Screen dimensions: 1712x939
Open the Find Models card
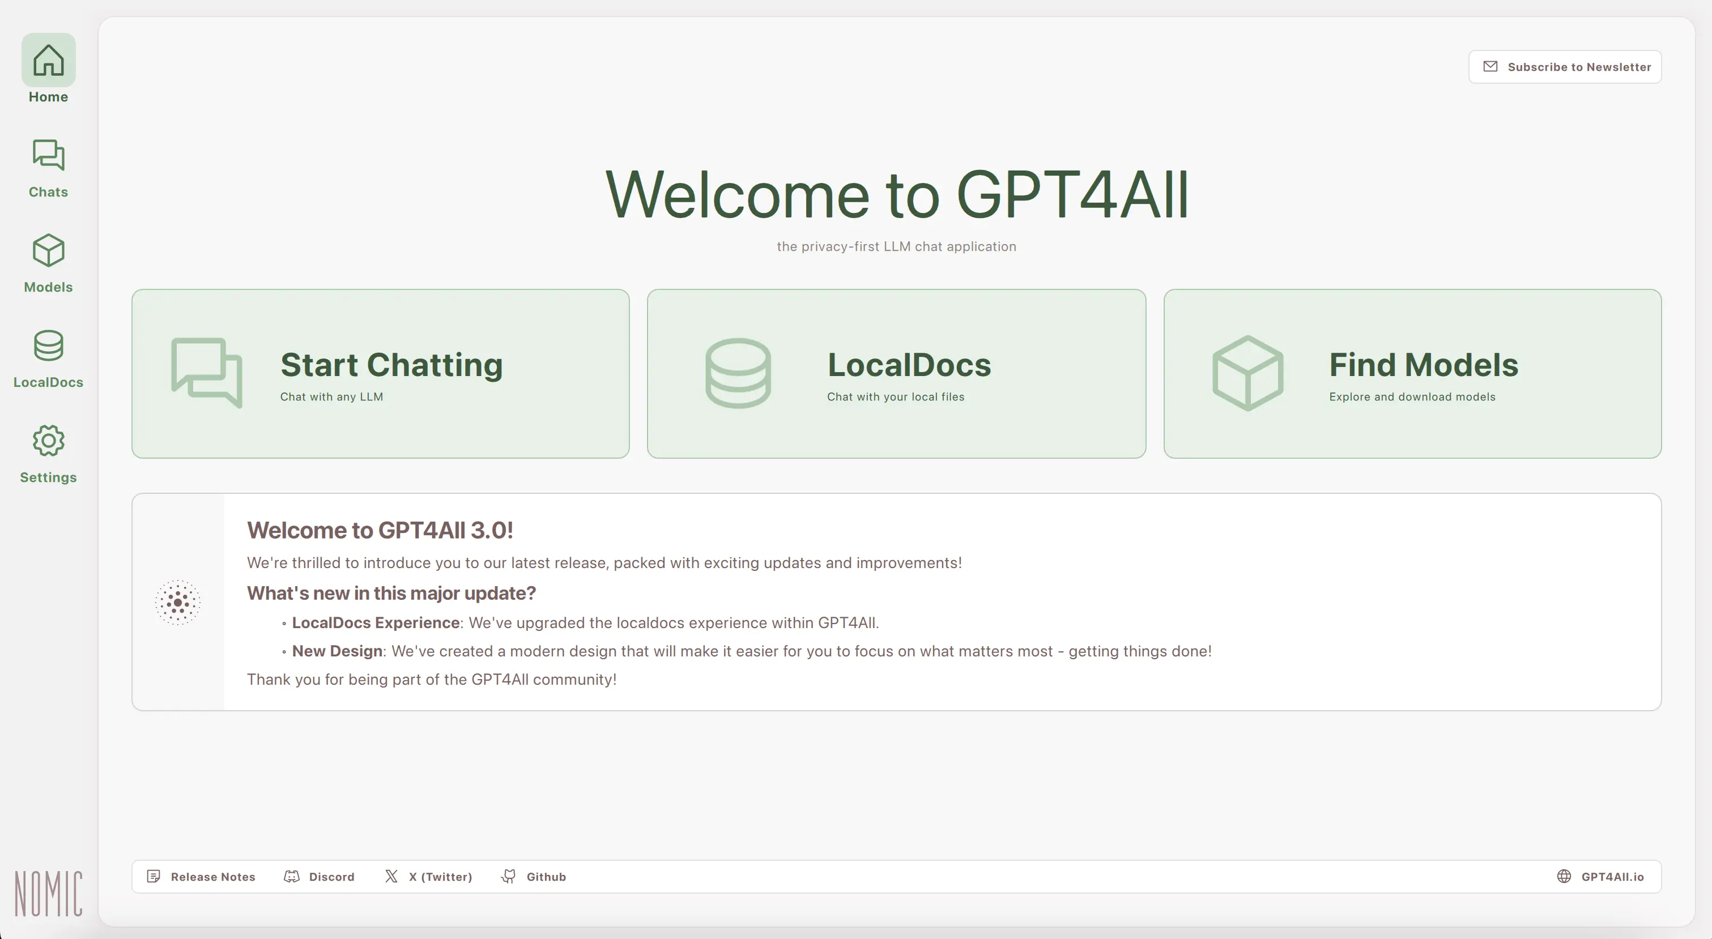coord(1412,373)
